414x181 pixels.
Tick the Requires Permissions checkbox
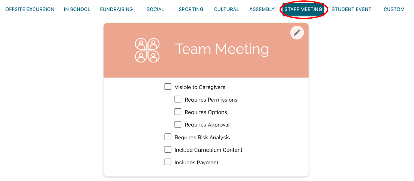tap(178, 99)
